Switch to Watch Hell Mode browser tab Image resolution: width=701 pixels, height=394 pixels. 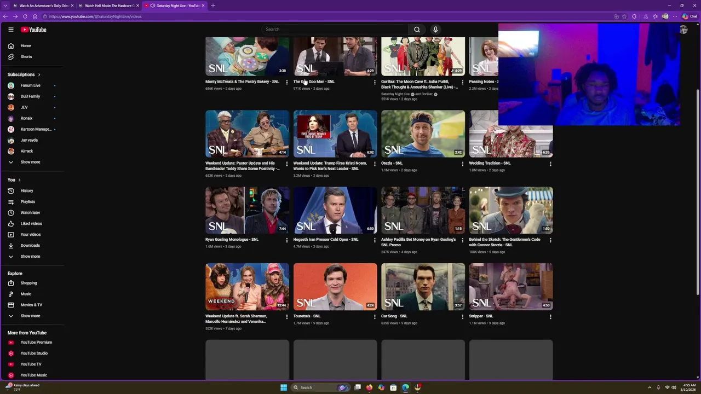pyautogui.click(x=110, y=5)
